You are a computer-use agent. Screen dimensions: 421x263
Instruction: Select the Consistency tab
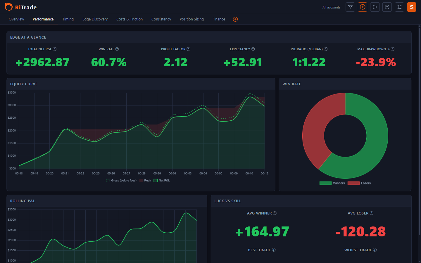(161, 19)
